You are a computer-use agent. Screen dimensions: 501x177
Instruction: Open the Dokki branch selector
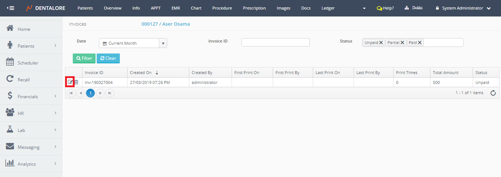414,8
